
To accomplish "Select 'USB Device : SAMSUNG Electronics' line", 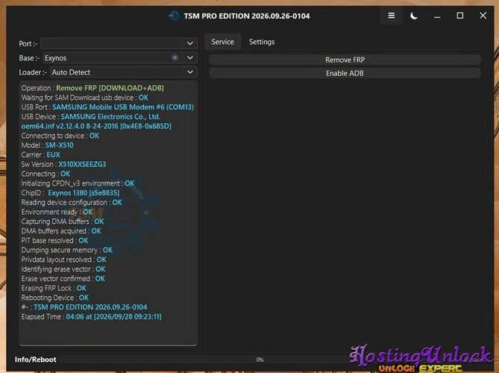I will pyautogui.click(x=91, y=116).
